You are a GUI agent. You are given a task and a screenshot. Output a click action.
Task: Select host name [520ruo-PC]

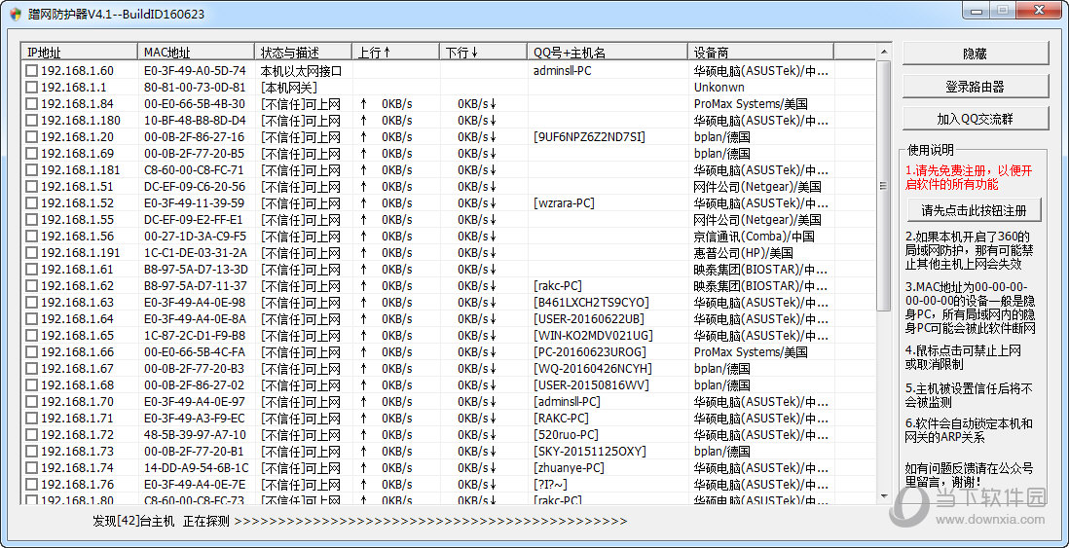point(566,434)
